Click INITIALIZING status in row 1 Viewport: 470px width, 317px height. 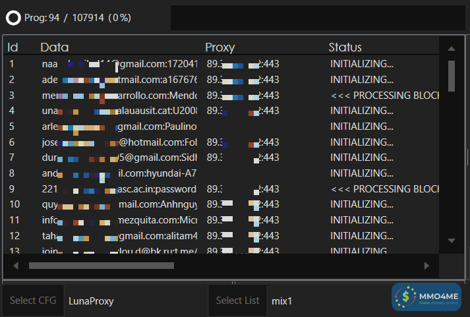click(362, 64)
